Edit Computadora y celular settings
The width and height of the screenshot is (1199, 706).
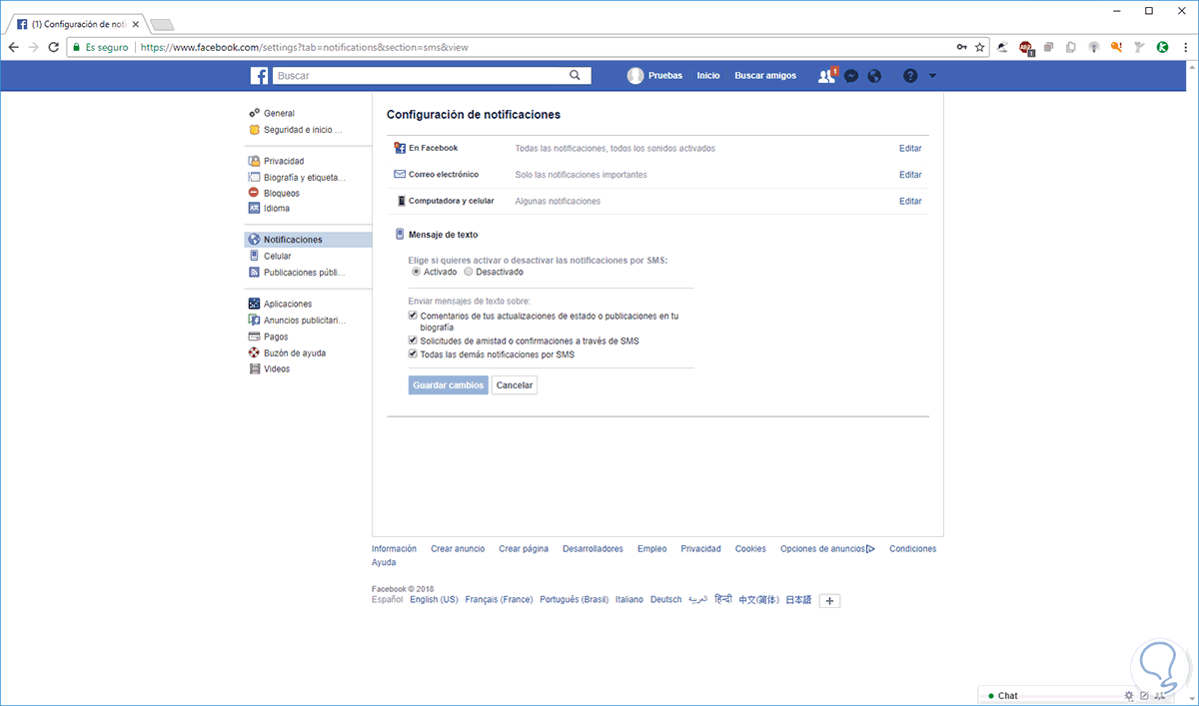tap(910, 201)
